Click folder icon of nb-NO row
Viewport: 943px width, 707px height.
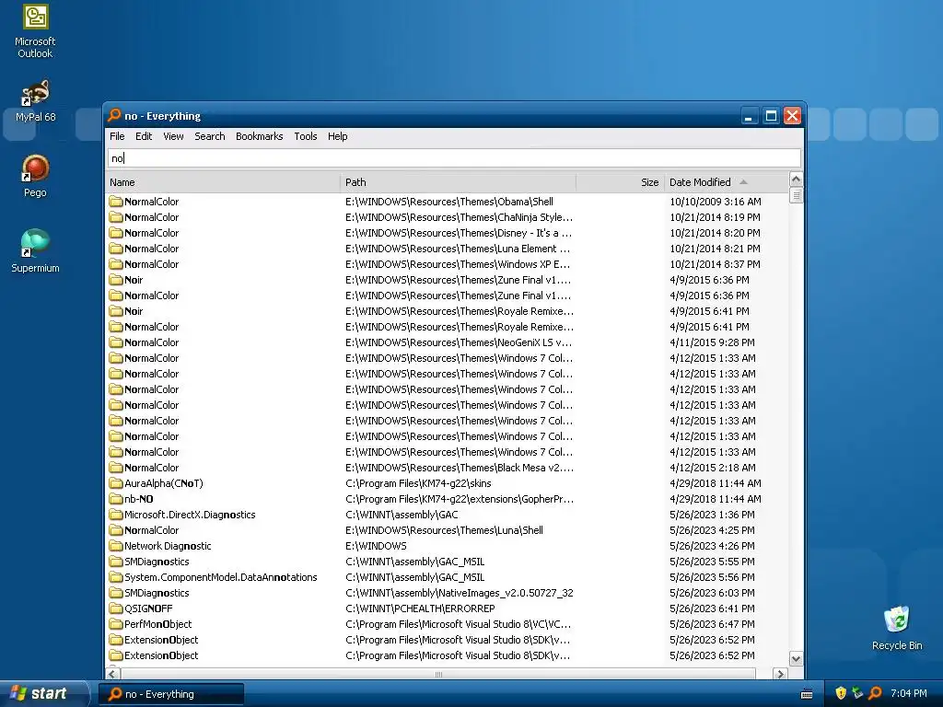[115, 499]
